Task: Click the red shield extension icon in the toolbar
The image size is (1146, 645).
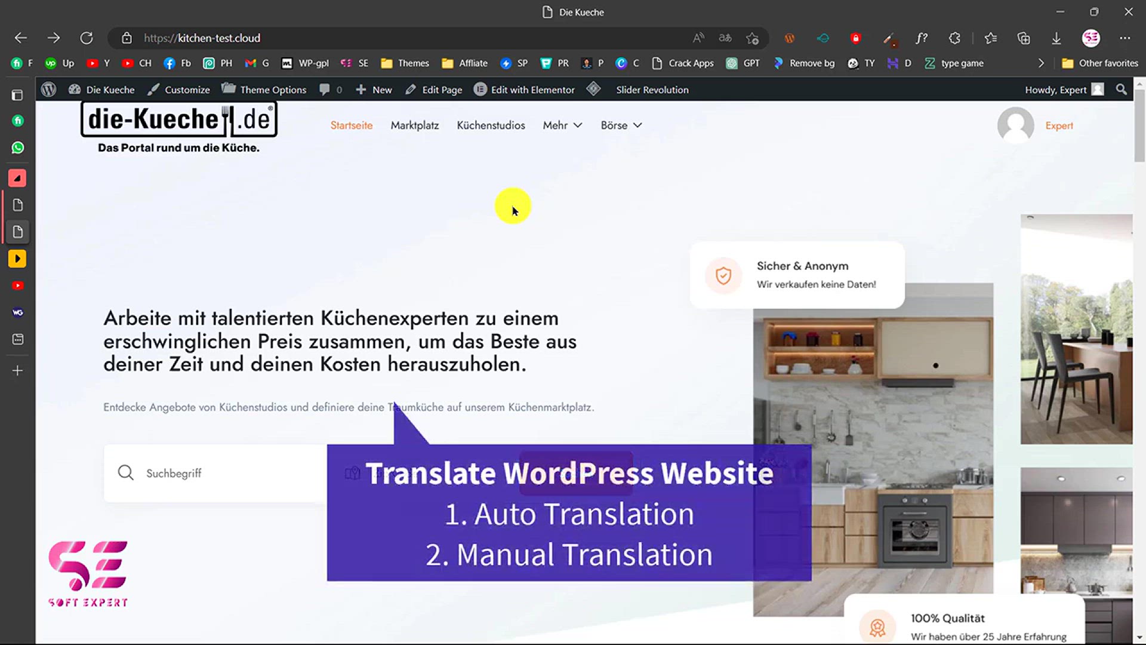Action: 855,38
